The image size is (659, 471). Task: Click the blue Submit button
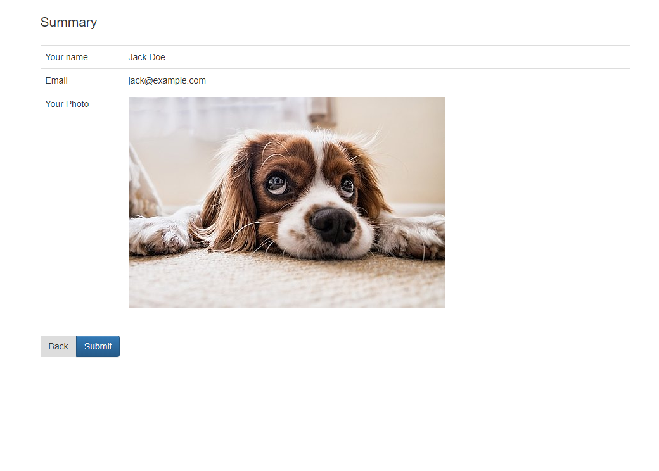point(98,346)
